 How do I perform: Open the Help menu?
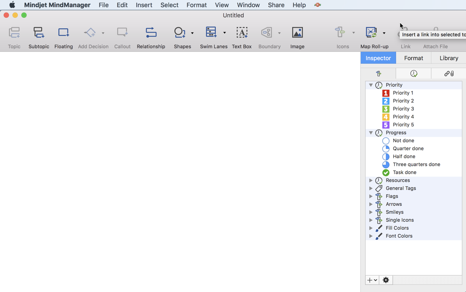pos(299,5)
